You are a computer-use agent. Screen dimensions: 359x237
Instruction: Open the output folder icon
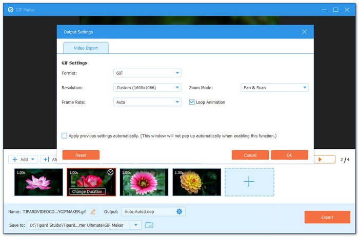tap(149, 225)
